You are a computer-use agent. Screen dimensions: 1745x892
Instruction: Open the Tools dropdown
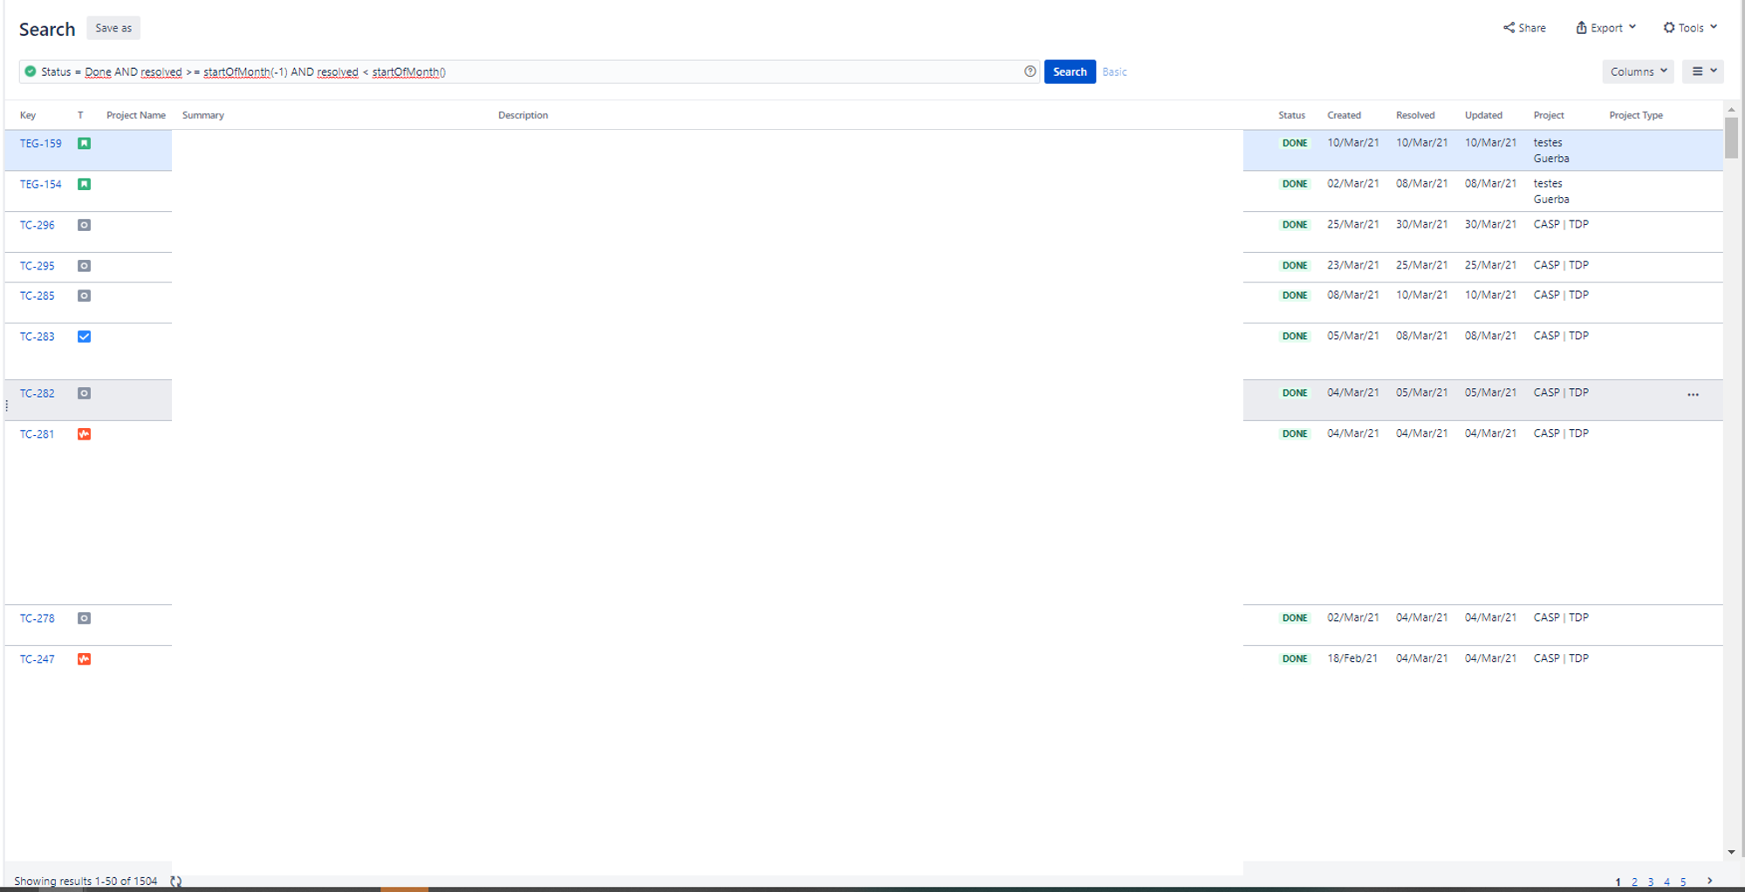pyautogui.click(x=1690, y=28)
